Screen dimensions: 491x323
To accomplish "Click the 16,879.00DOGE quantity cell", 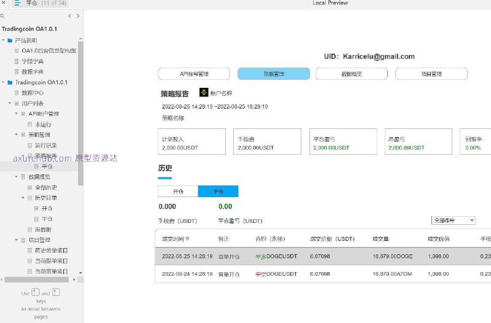I will (392, 256).
